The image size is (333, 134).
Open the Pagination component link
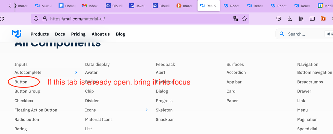pos(307,119)
